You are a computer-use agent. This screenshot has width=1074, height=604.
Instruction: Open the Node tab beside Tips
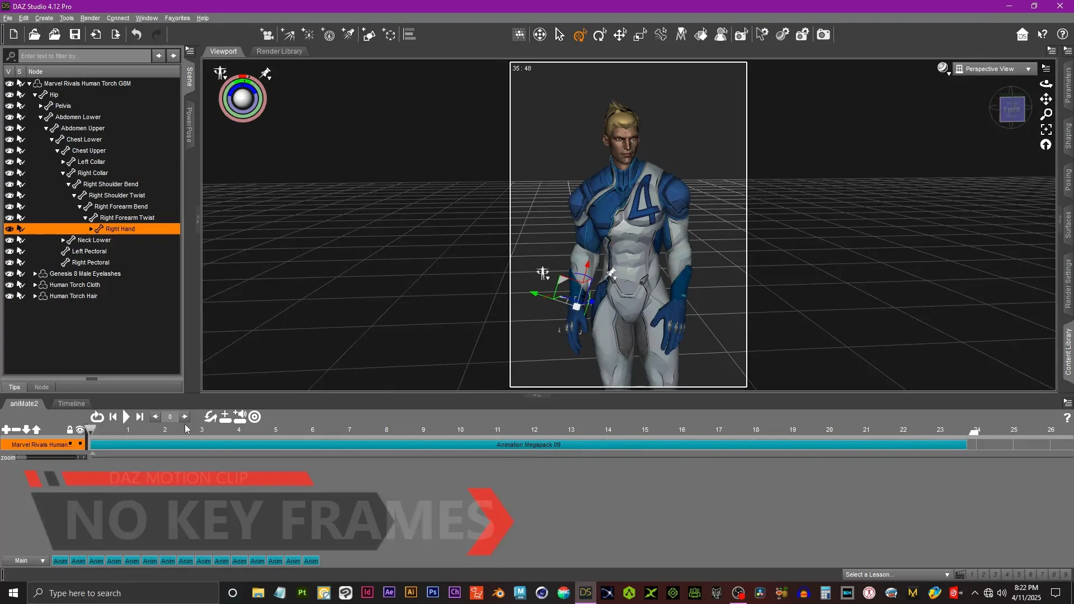(41, 387)
